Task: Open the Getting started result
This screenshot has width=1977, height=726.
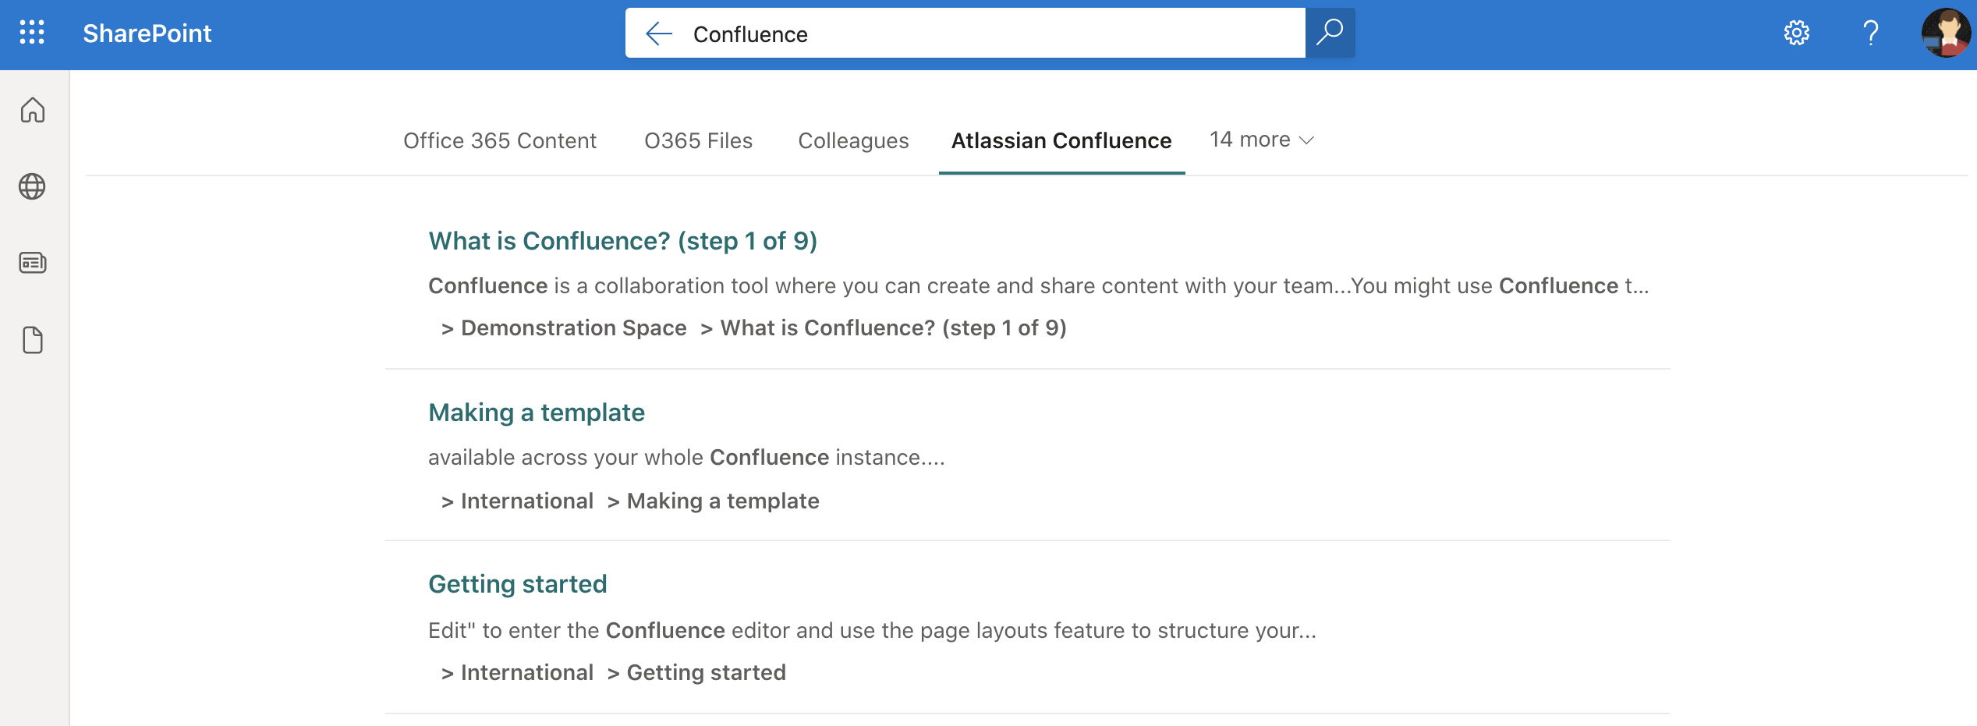Action: pyautogui.click(x=517, y=584)
